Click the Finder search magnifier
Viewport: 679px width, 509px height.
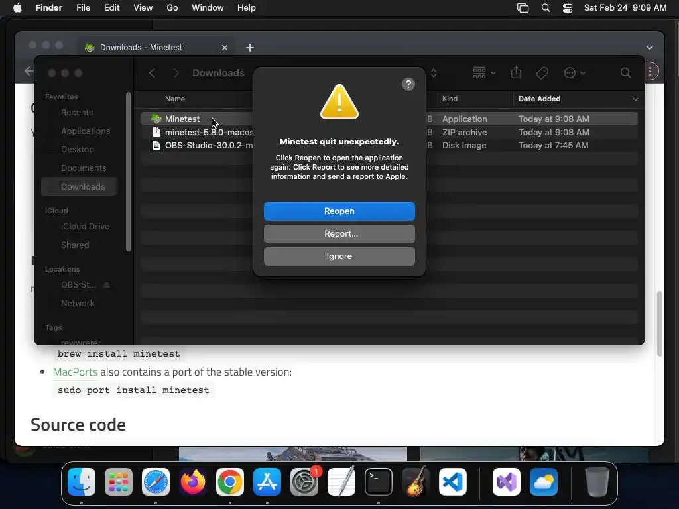[625, 73]
